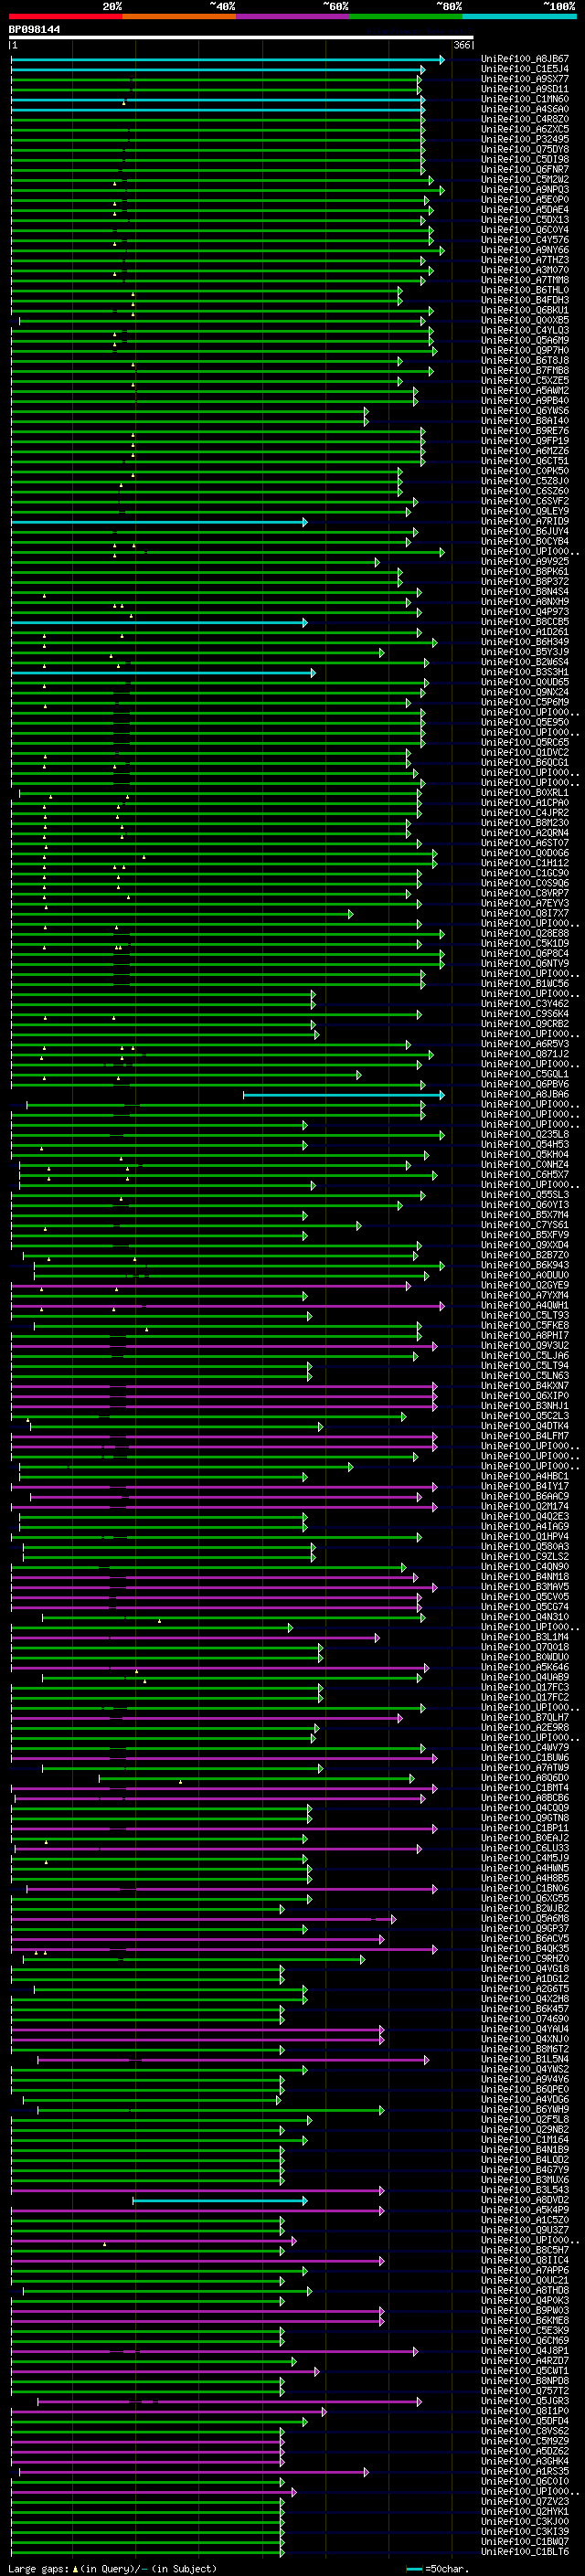
Task: Click hit UniRef100_Q9FP19
Action: 525,441
